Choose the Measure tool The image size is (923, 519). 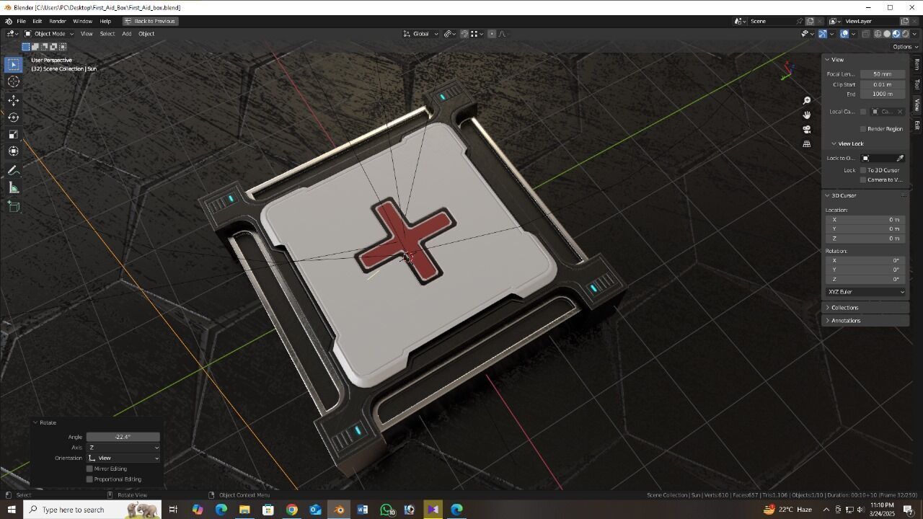[x=13, y=188]
